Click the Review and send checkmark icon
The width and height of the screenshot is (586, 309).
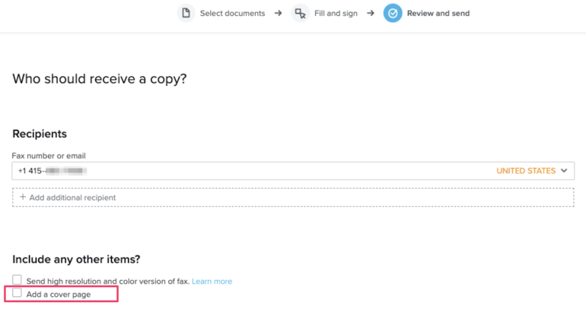(393, 13)
